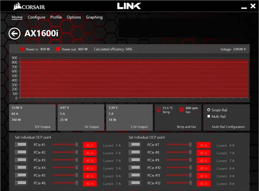Viewport: 259px width, 191px height.
Task: Click the power graph area
Action: tap(134, 77)
